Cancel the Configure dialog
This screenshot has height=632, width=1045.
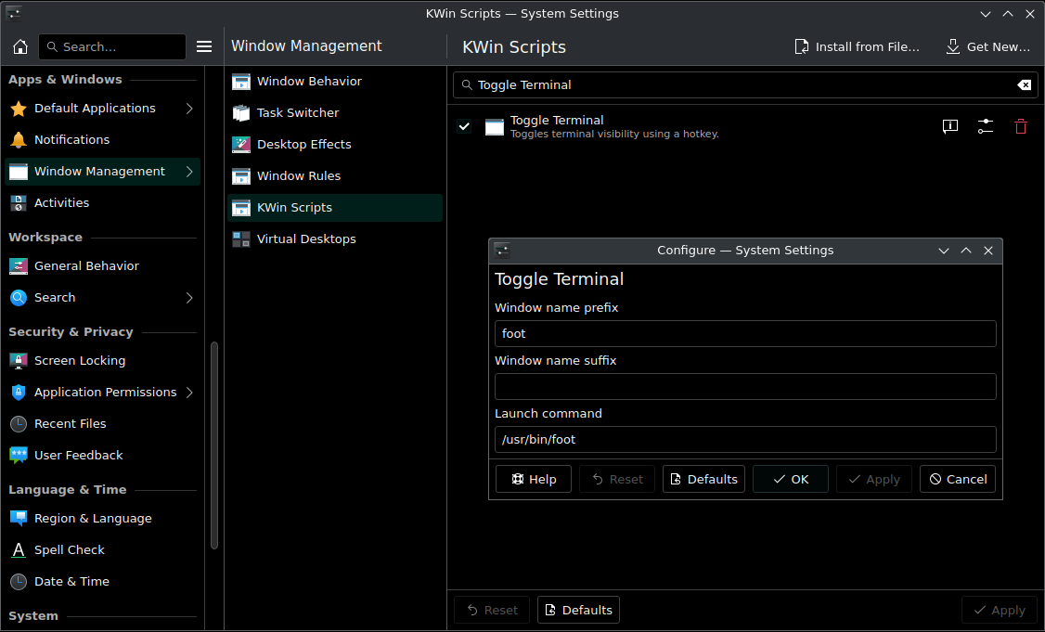(958, 479)
